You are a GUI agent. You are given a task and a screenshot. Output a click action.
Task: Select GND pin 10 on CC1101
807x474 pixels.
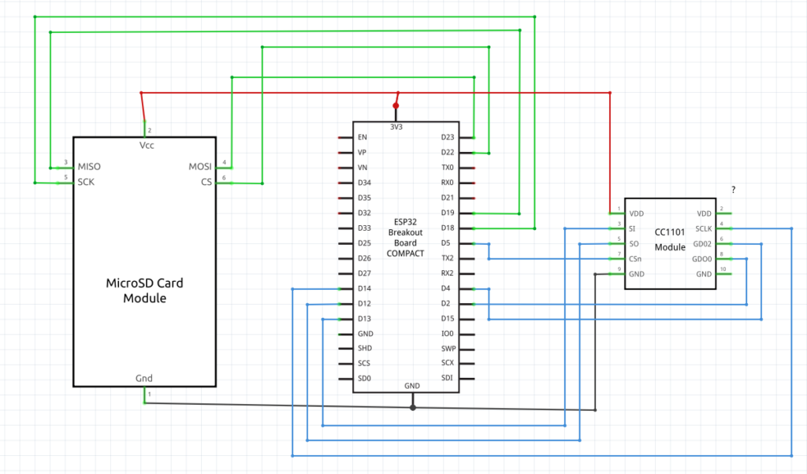(x=704, y=274)
